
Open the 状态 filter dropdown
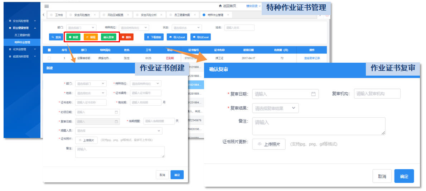pos(187,28)
